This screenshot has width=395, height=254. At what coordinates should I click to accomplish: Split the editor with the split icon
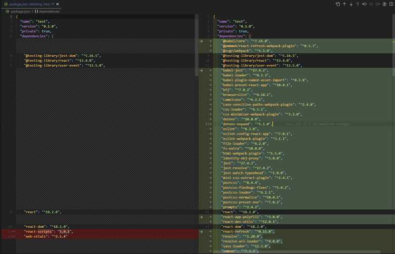[391, 4]
